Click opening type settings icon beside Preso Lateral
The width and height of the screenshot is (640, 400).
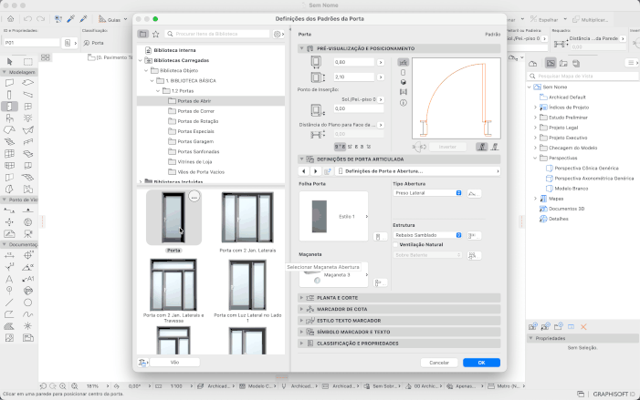[x=473, y=193]
